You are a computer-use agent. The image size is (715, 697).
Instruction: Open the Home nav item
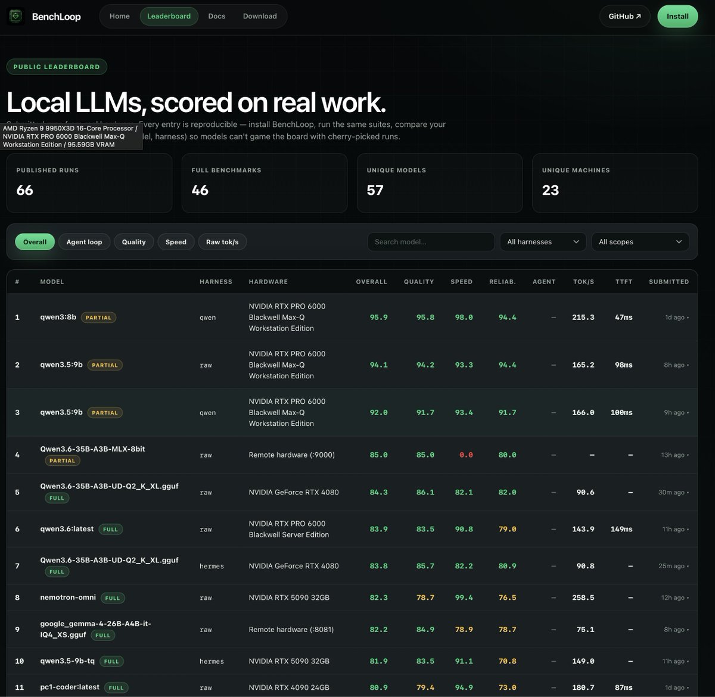click(x=120, y=16)
